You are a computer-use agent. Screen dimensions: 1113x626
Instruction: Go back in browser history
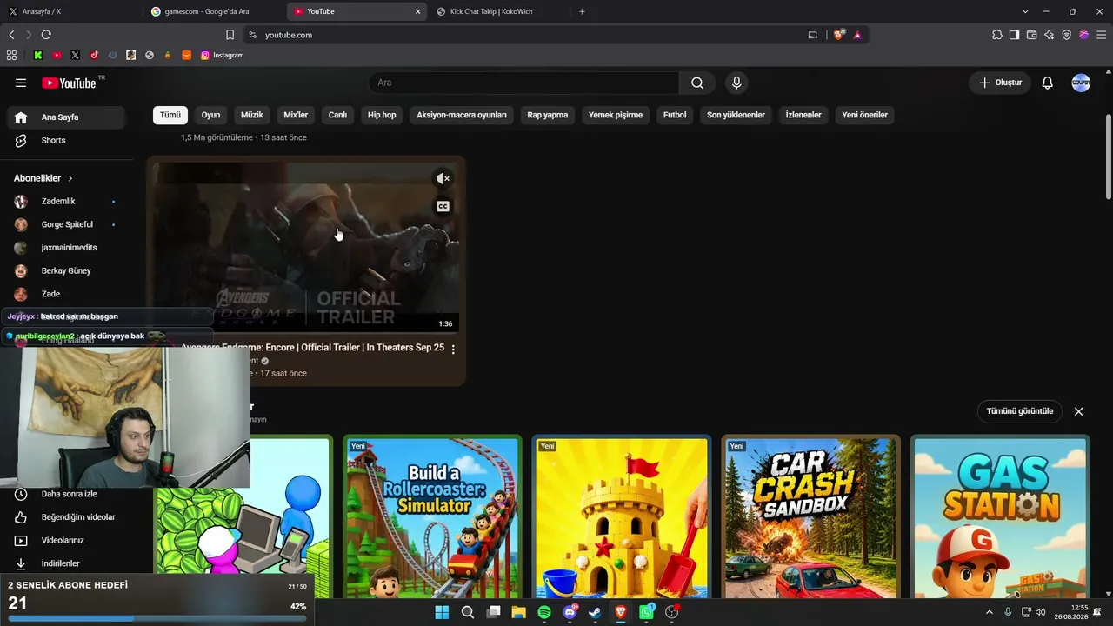coord(11,35)
